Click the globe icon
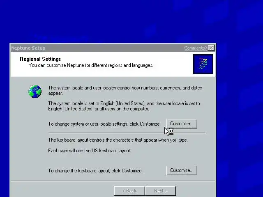Screen dimensions: 263x197 pyautogui.click(x=35, y=92)
